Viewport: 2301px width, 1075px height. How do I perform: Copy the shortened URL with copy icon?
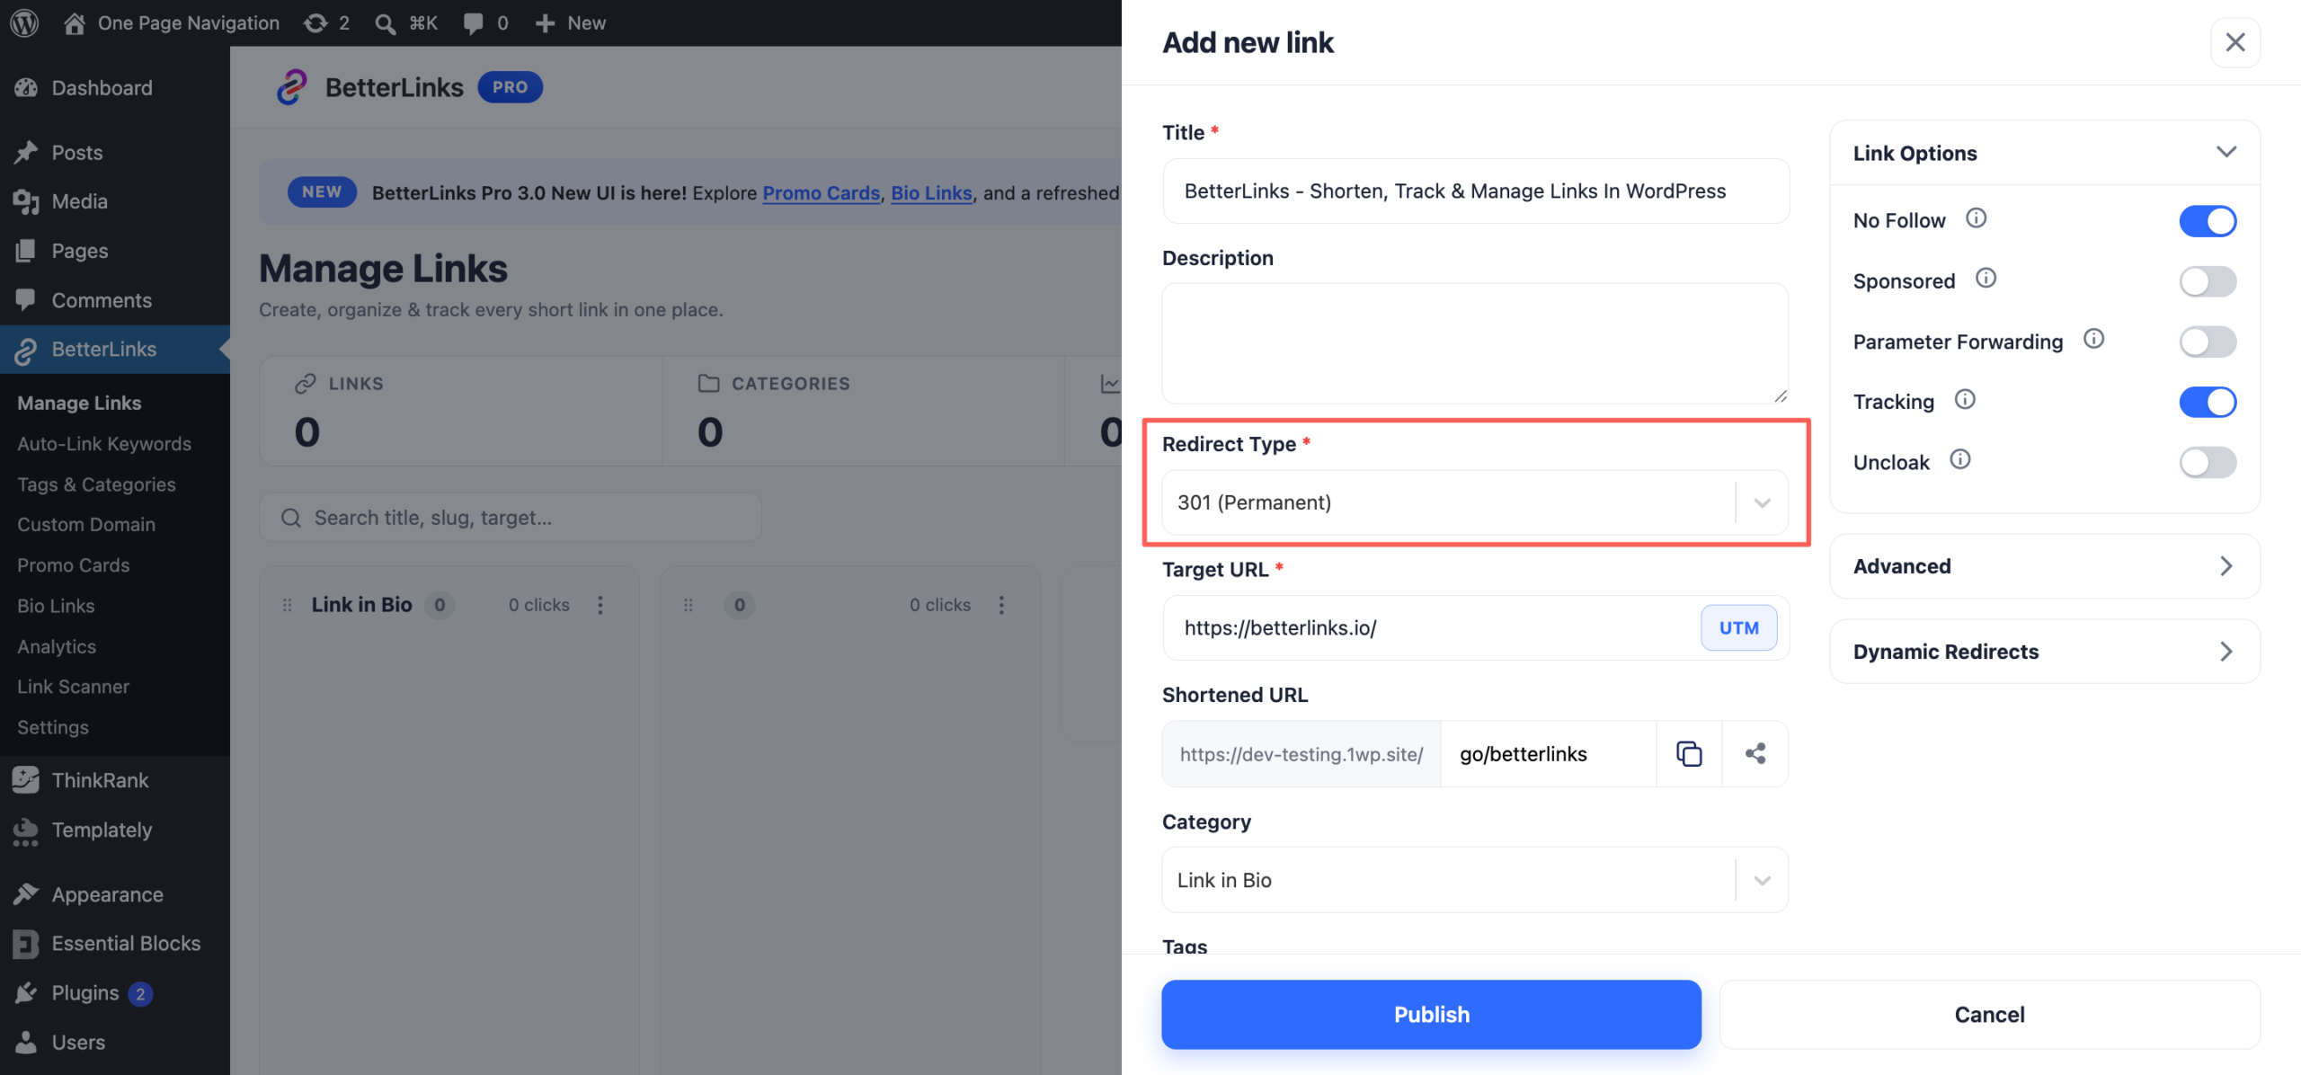pos(1689,753)
